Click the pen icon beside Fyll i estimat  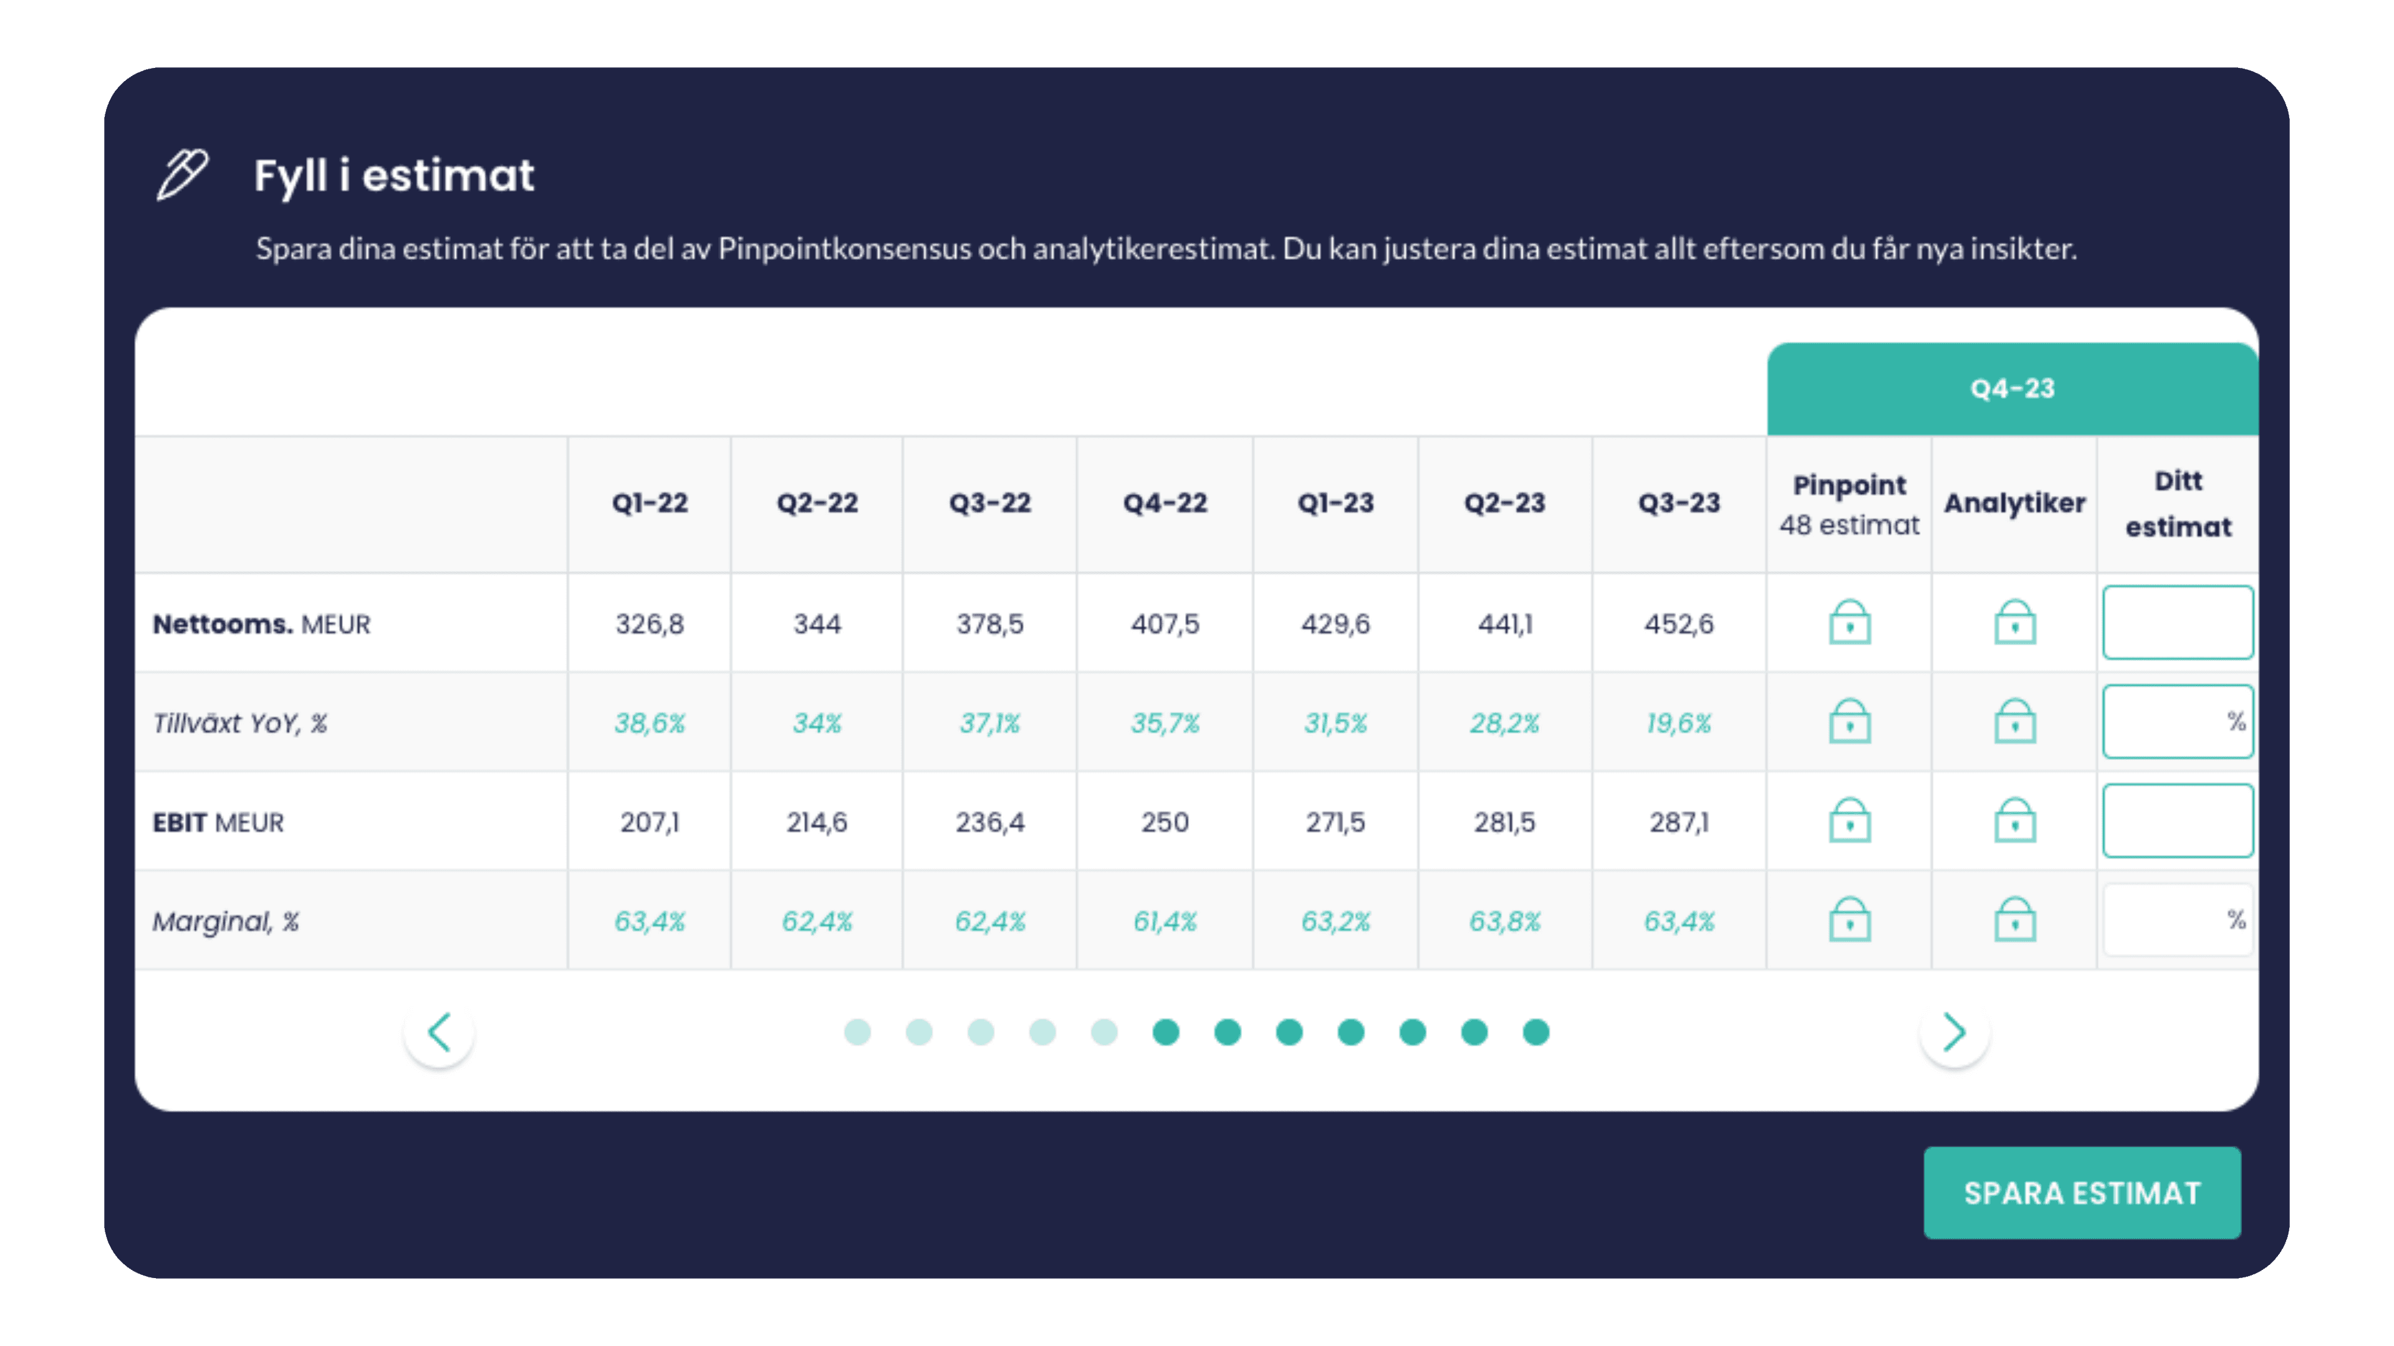pos(182,174)
